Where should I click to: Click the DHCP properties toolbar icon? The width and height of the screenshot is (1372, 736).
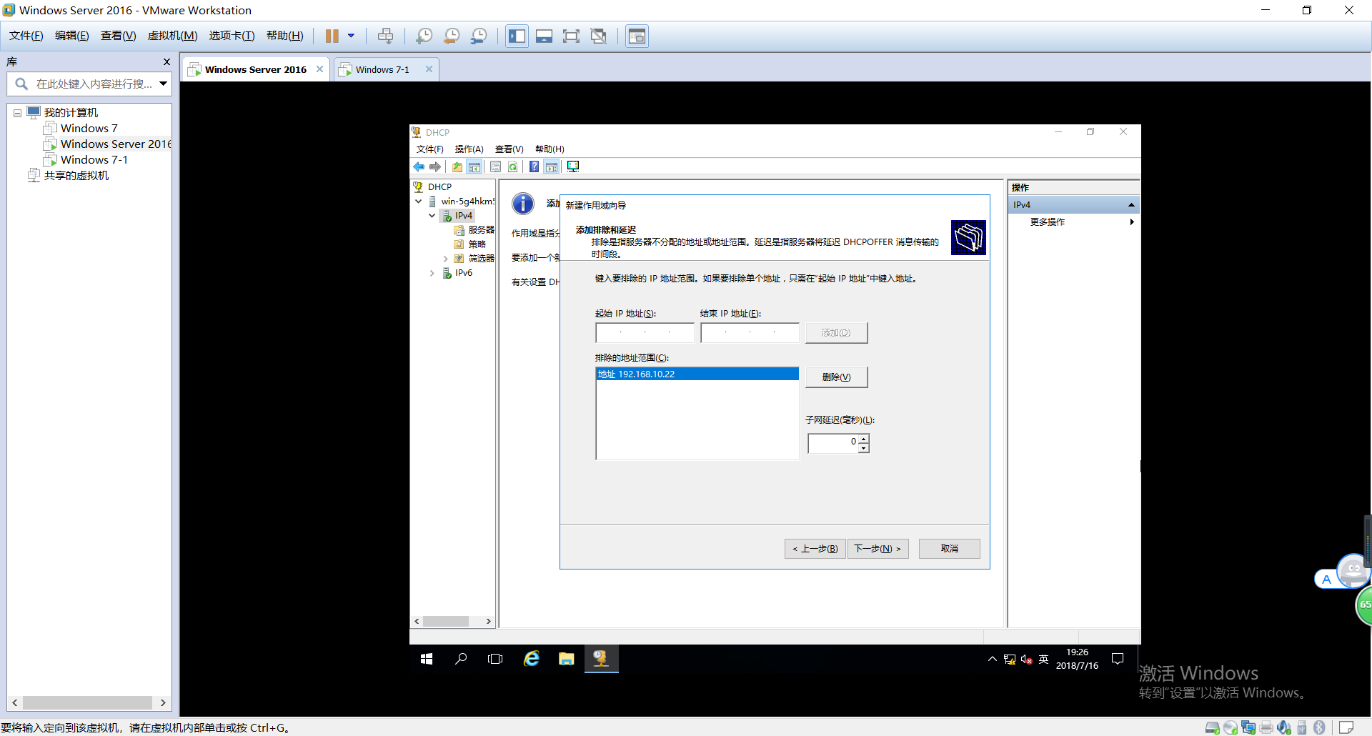(x=495, y=167)
